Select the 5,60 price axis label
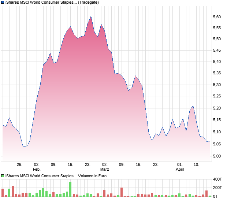Viewport: 227px width, 200px height. pos(217,17)
